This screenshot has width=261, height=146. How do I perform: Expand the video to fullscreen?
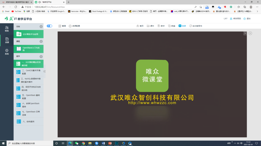click(245, 33)
